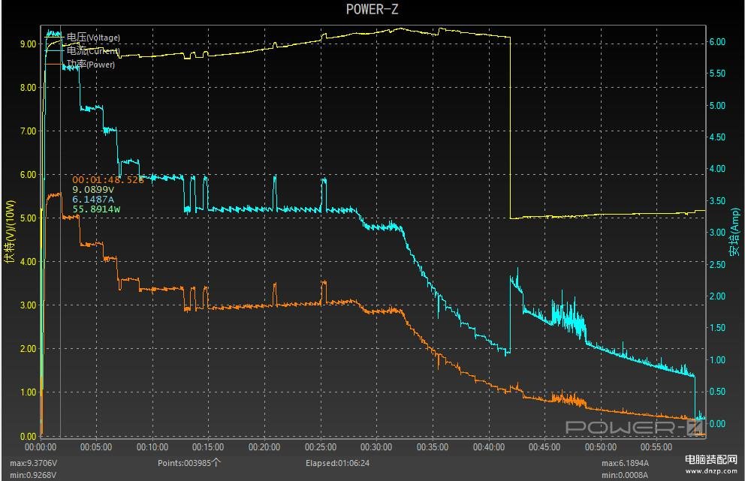Click the 功率(Power) legend entry

(80, 64)
